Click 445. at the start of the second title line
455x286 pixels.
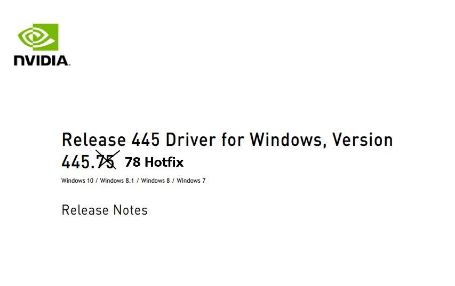[78, 161]
